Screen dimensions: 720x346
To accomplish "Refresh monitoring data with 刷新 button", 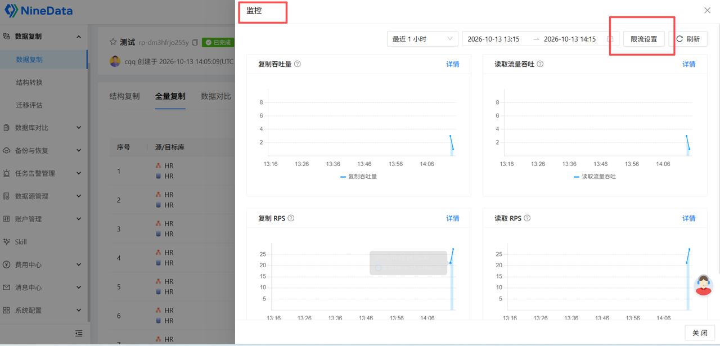I will coord(688,39).
